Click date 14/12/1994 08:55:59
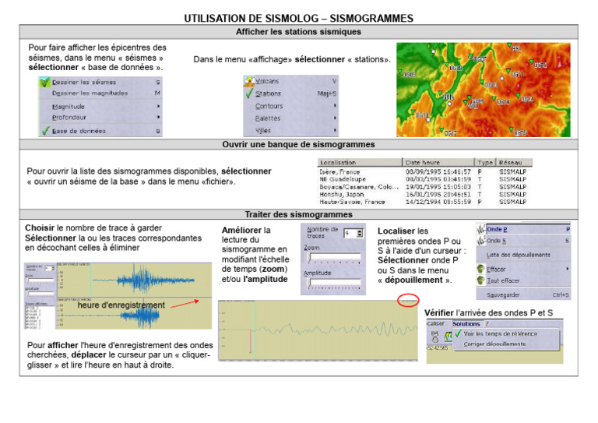Viewport: 598px width, 423px height. pos(438,203)
